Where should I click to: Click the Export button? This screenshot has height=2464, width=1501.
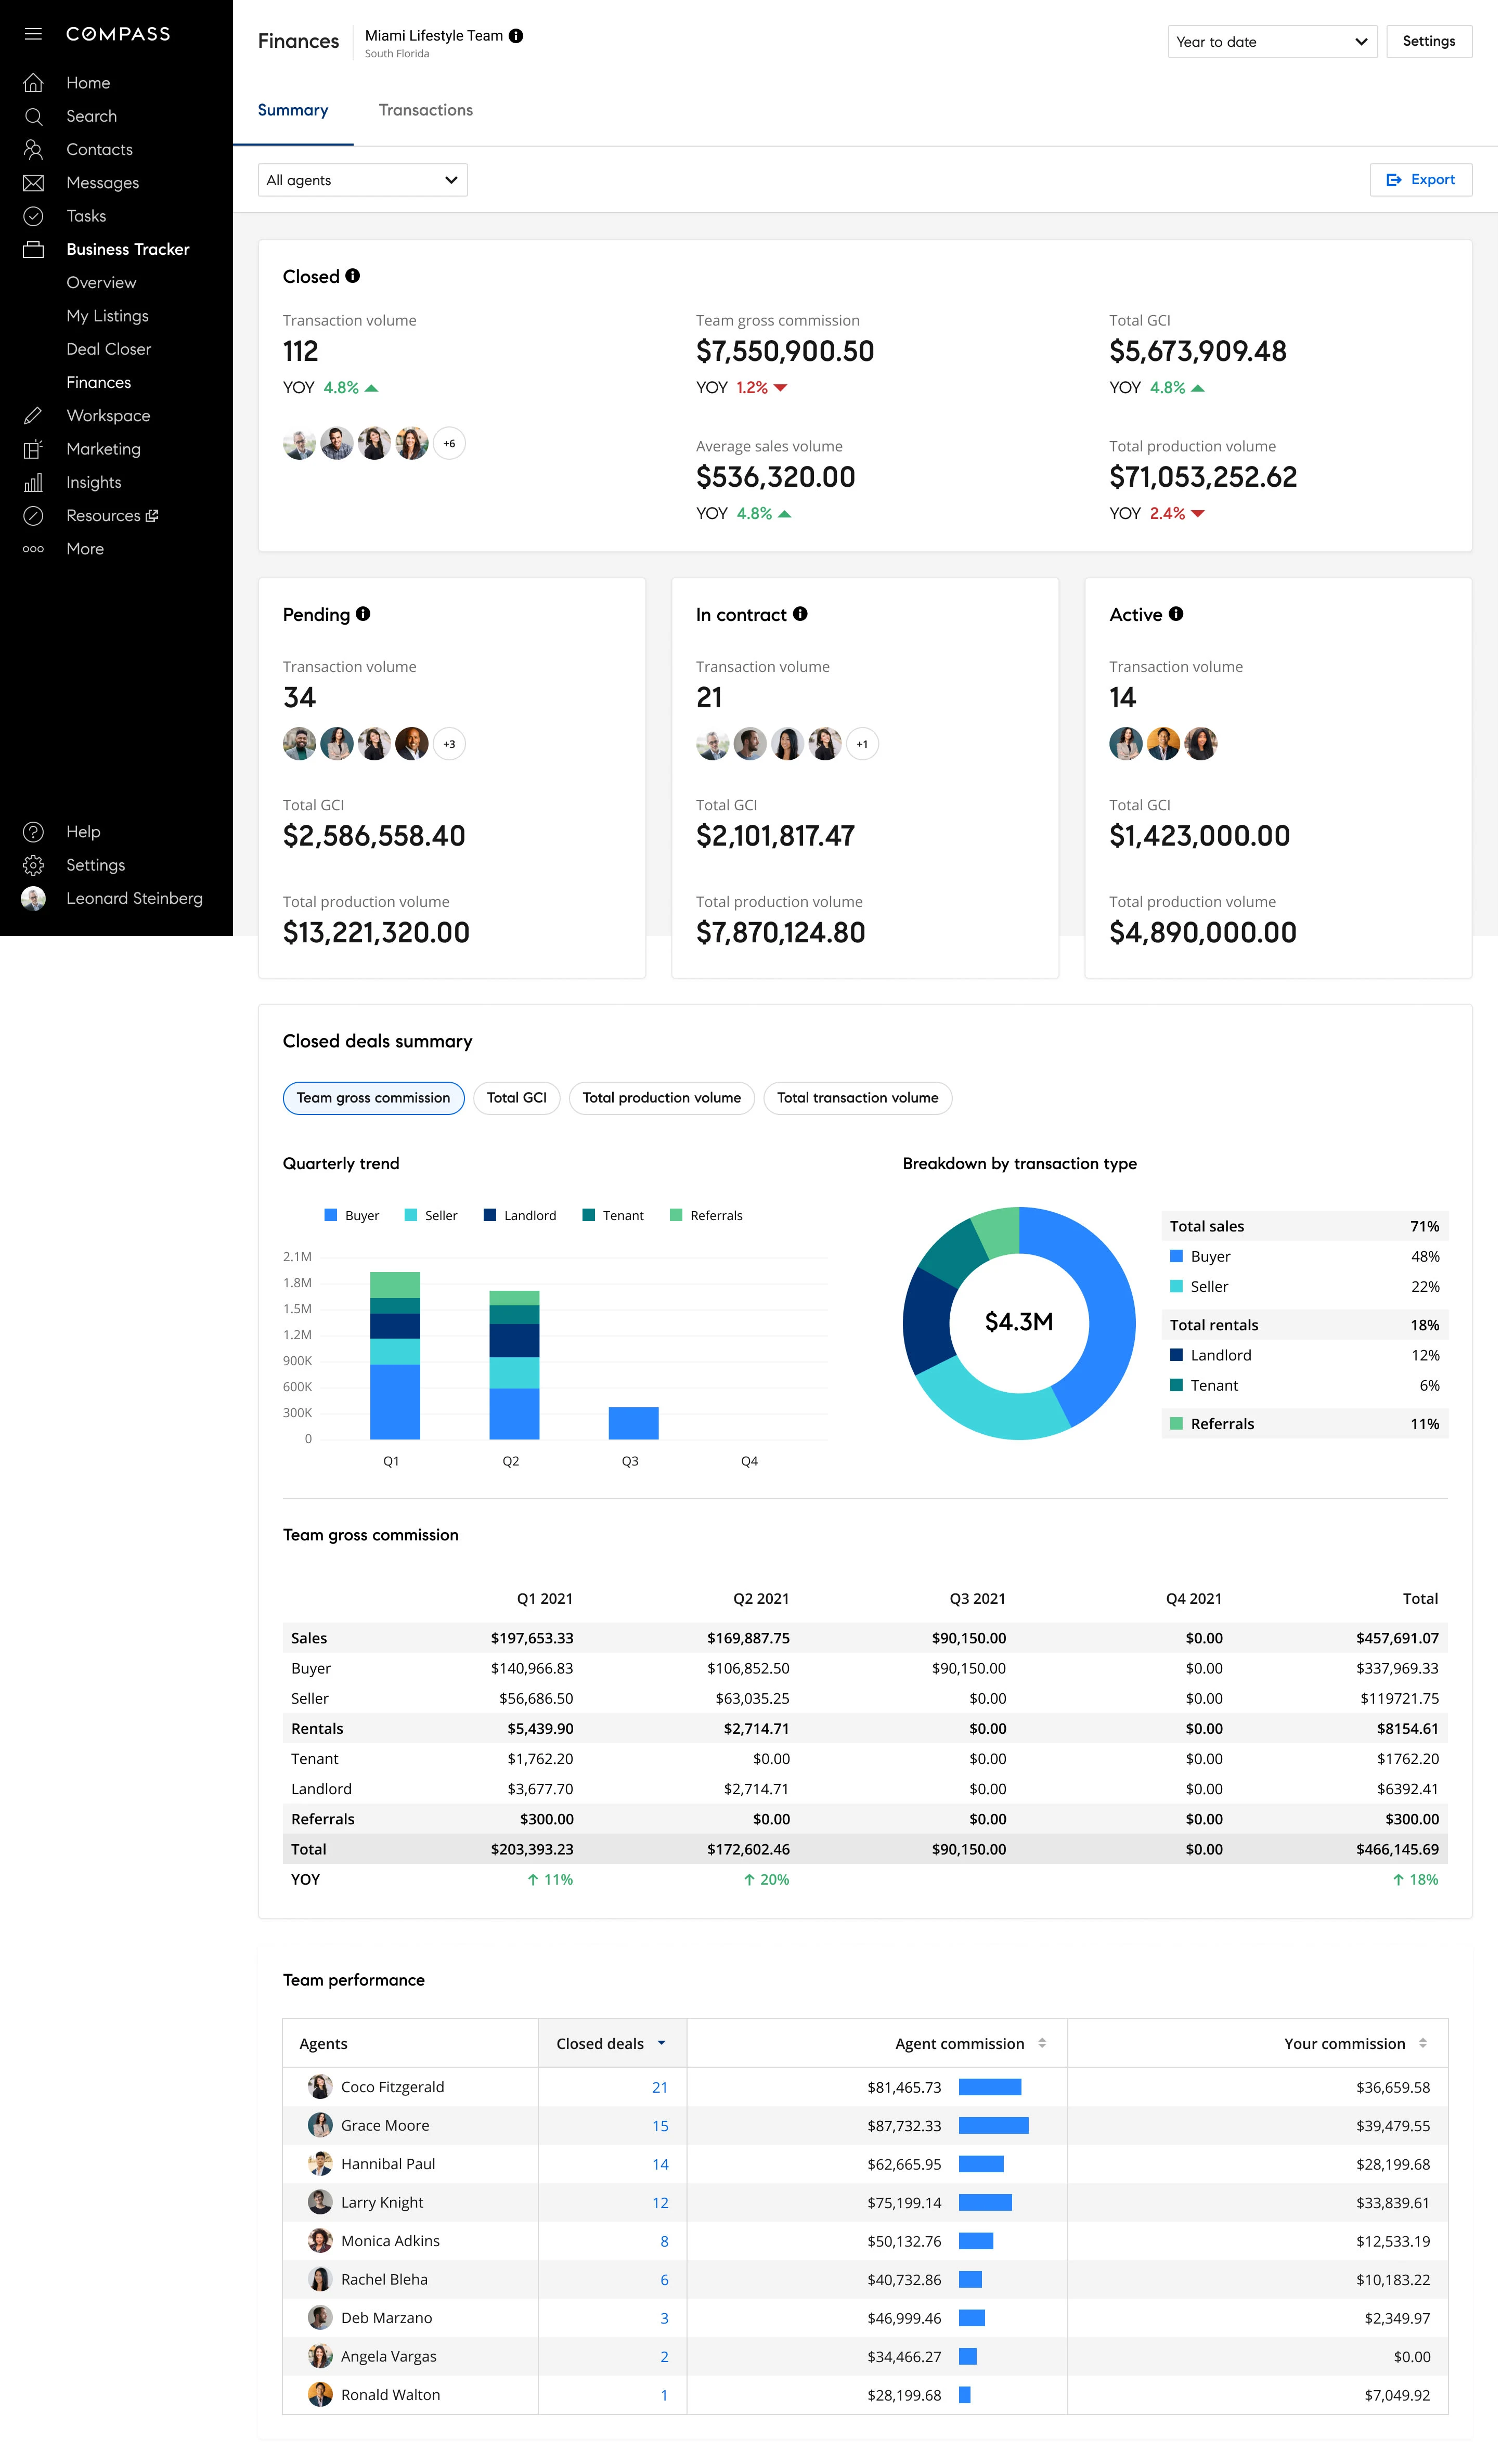pos(1420,180)
